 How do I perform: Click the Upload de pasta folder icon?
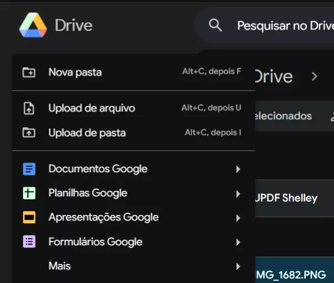click(29, 133)
